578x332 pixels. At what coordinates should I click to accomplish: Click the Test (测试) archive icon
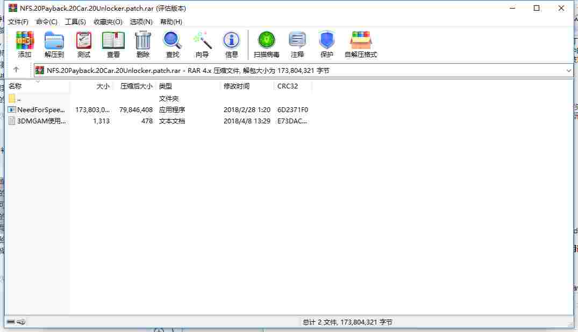pyautogui.click(x=84, y=40)
